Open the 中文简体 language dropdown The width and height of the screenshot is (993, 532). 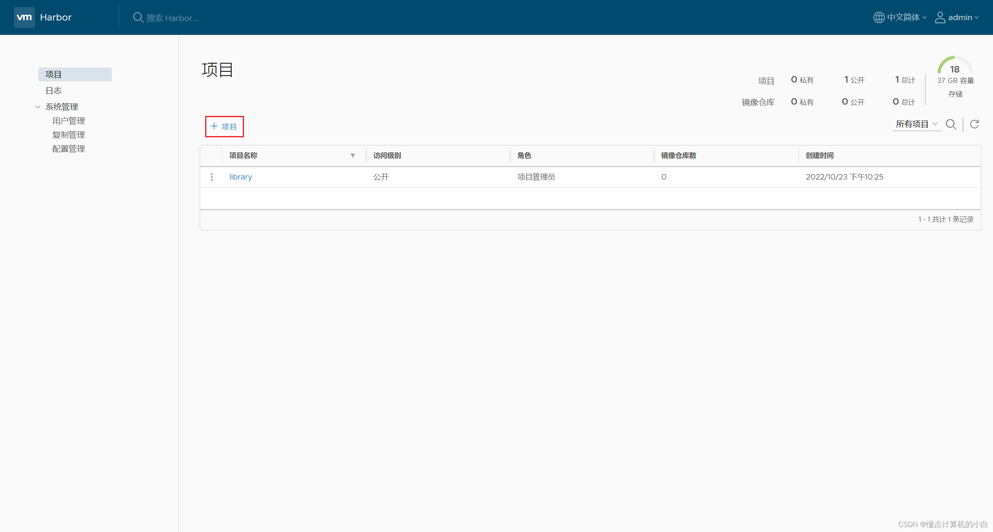(907, 17)
